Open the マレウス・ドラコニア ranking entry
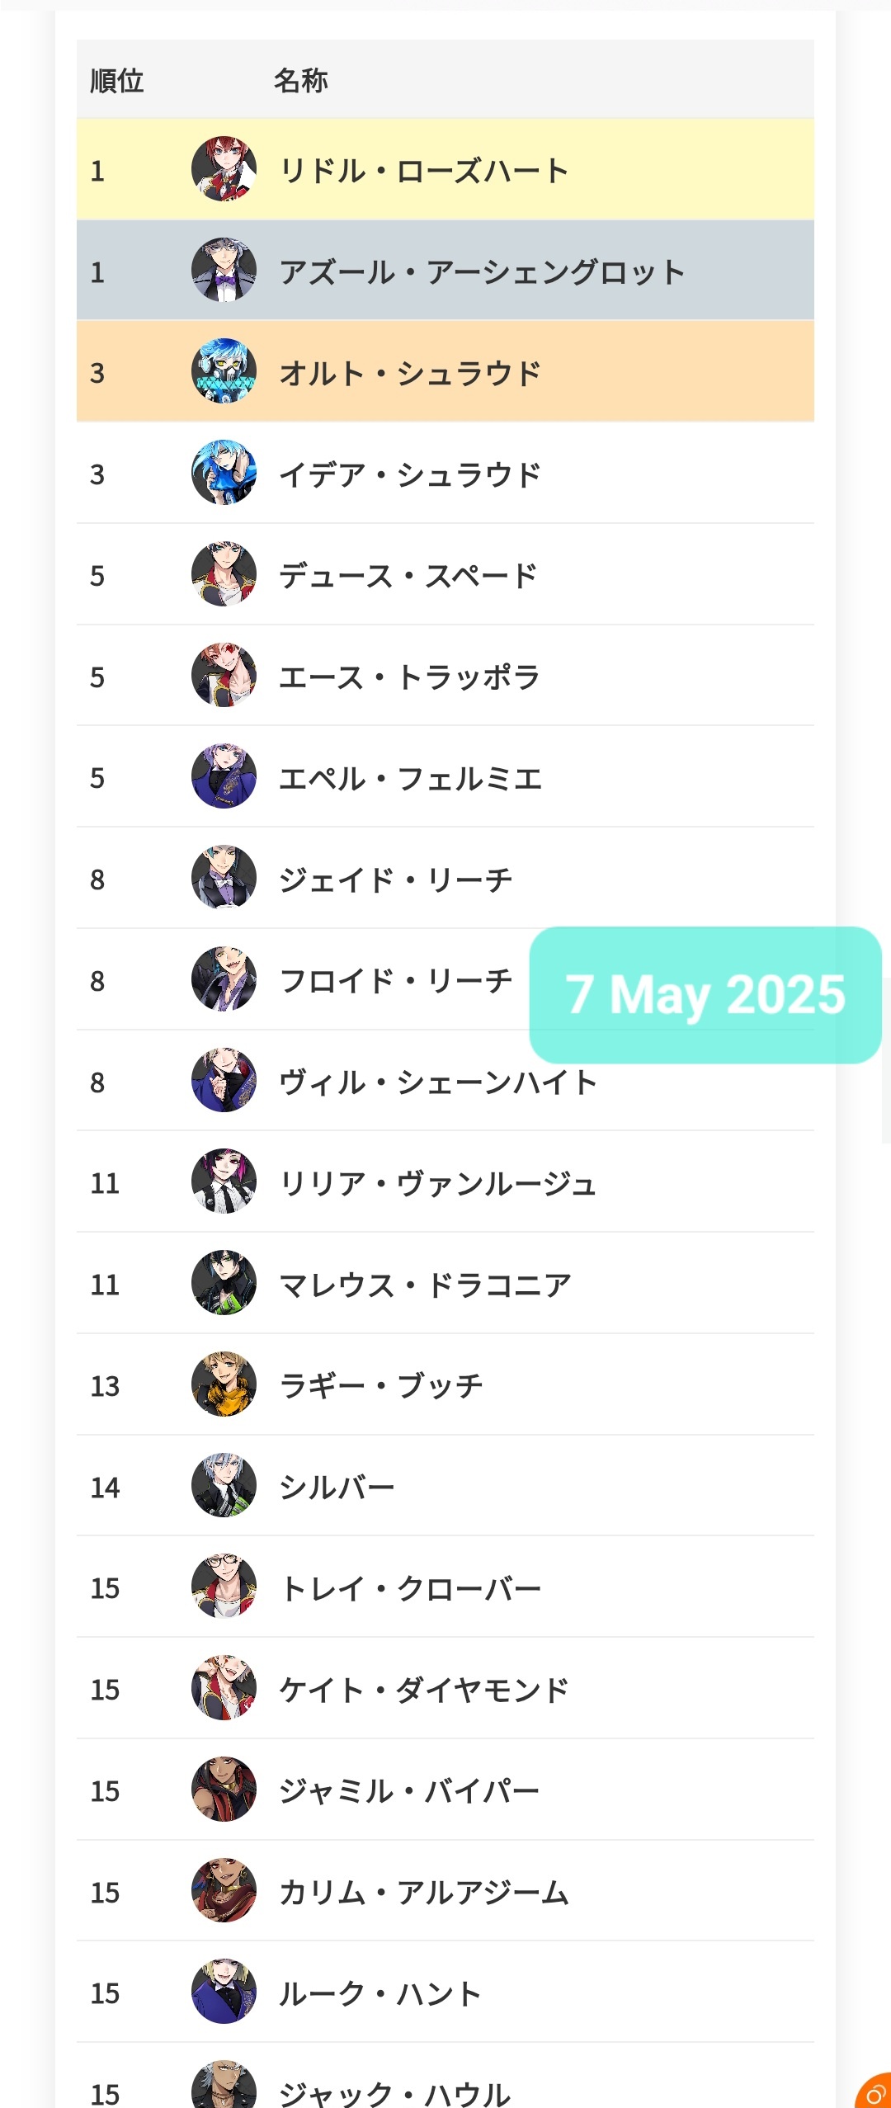This screenshot has width=891, height=2108. [x=445, y=1283]
